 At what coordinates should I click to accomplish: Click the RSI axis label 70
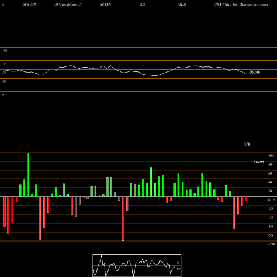tap(4, 64)
